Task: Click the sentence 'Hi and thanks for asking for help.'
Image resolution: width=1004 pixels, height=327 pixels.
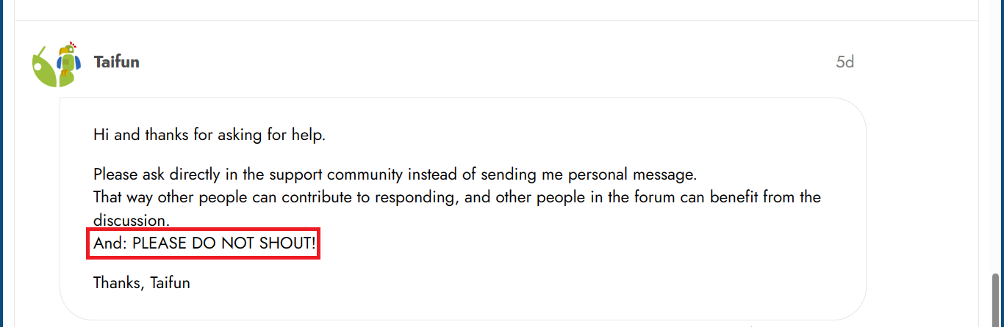Action: (209, 135)
